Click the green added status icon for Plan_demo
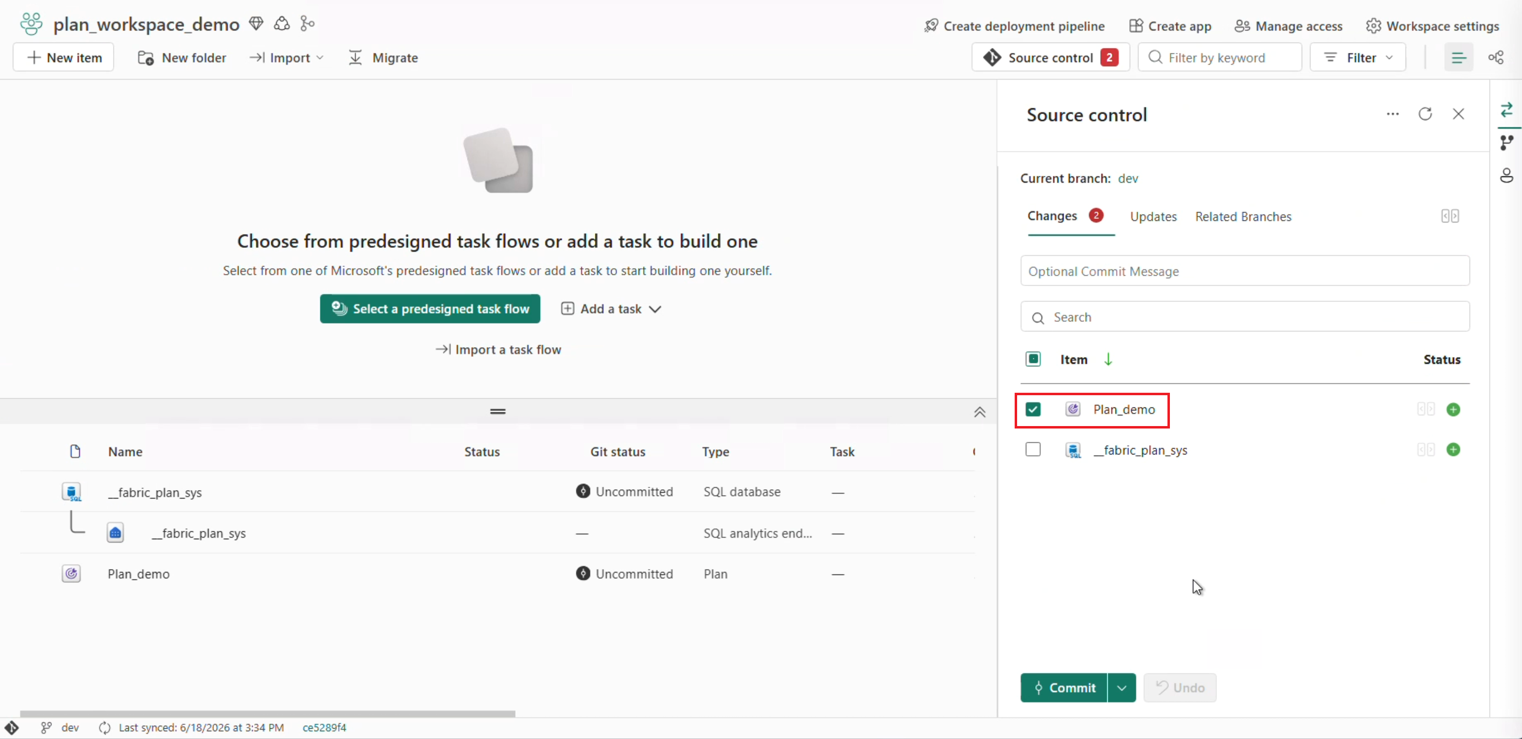This screenshot has width=1522, height=739. pos(1453,409)
